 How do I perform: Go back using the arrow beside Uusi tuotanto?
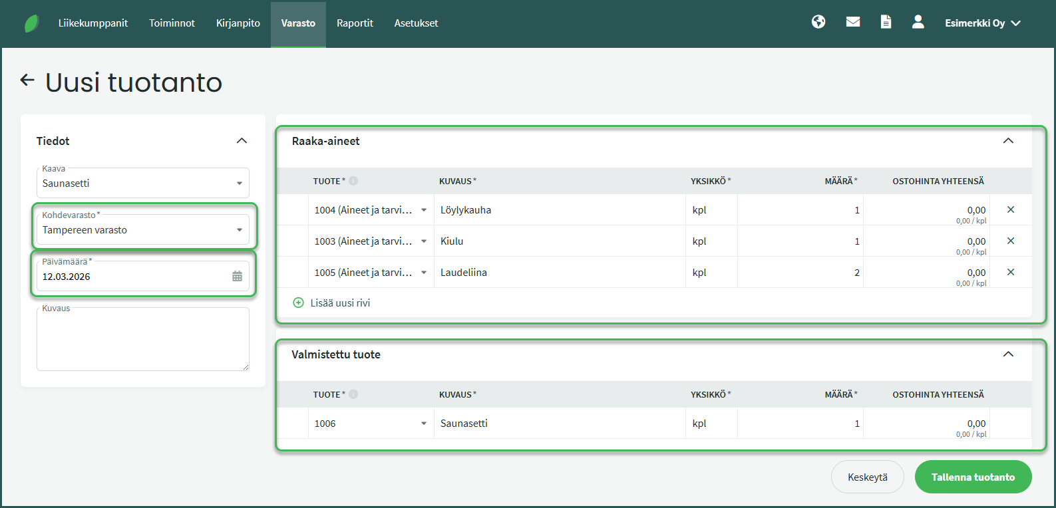[x=27, y=80]
